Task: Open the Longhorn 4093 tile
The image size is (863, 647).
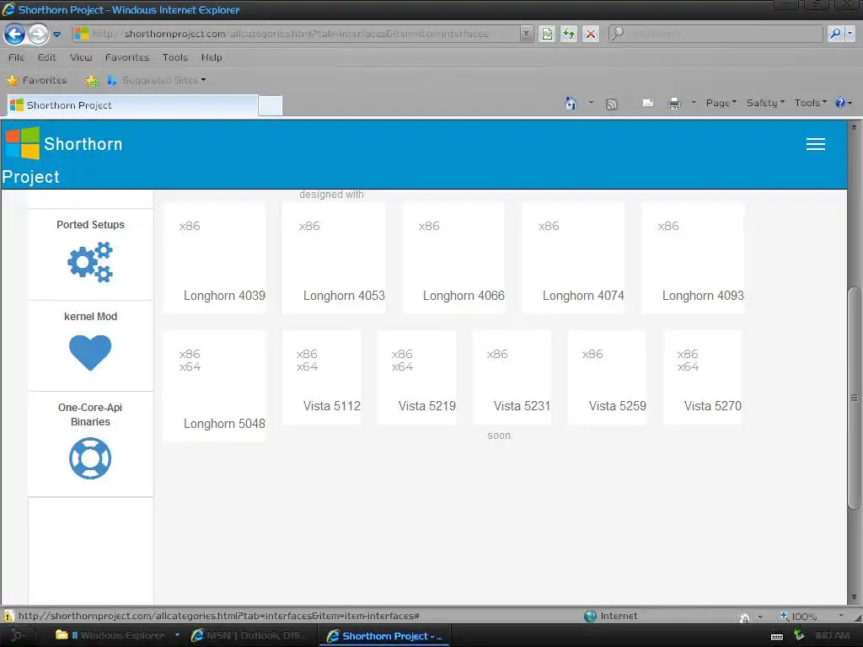Action: 693,258
